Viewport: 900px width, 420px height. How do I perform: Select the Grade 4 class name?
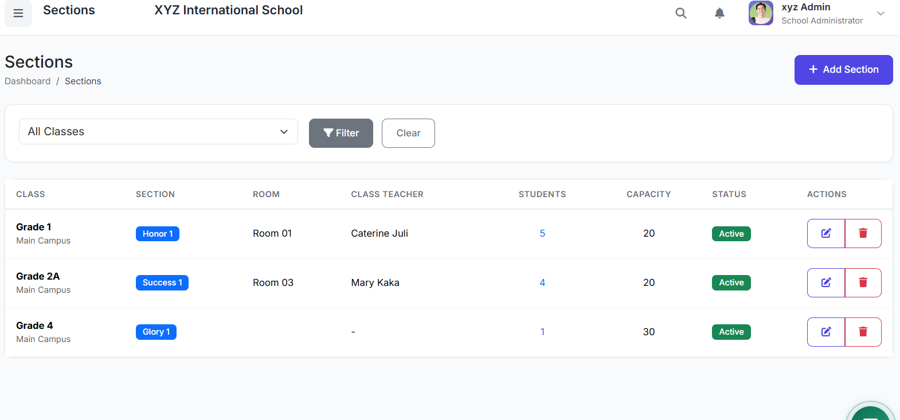tap(34, 325)
